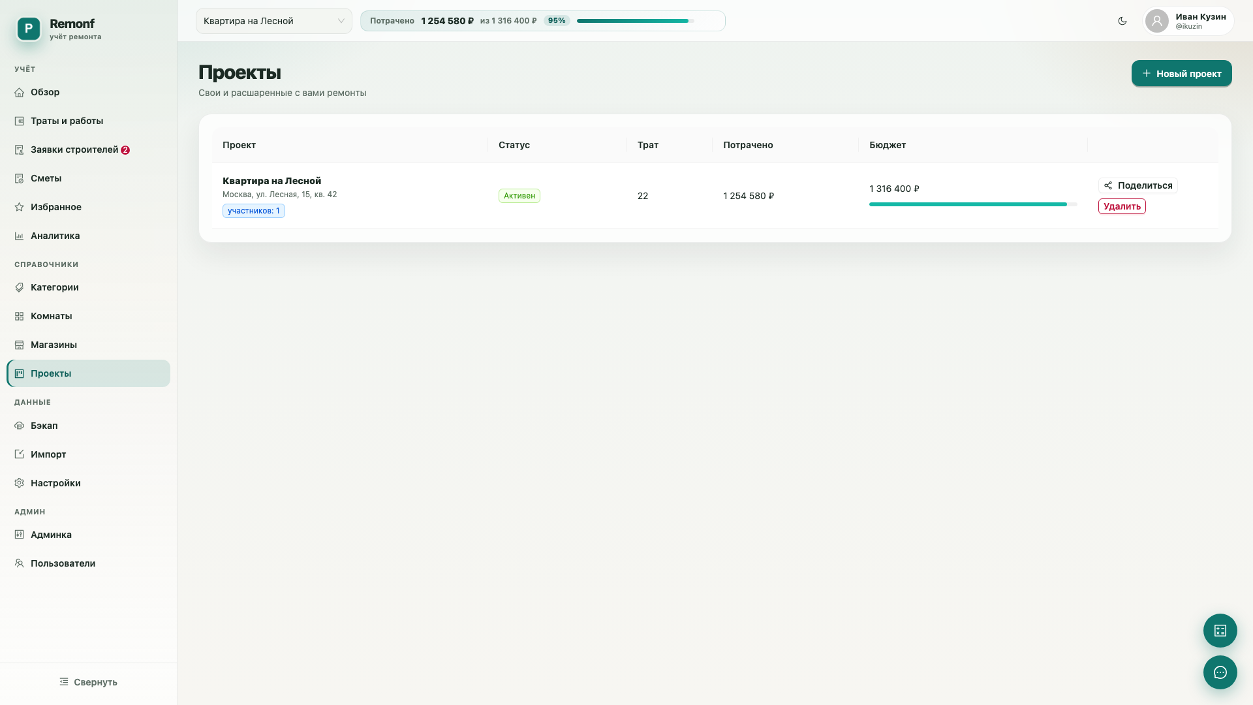Open the Иван Кузин user menu
The height and width of the screenshot is (705, 1253).
click(1188, 21)
